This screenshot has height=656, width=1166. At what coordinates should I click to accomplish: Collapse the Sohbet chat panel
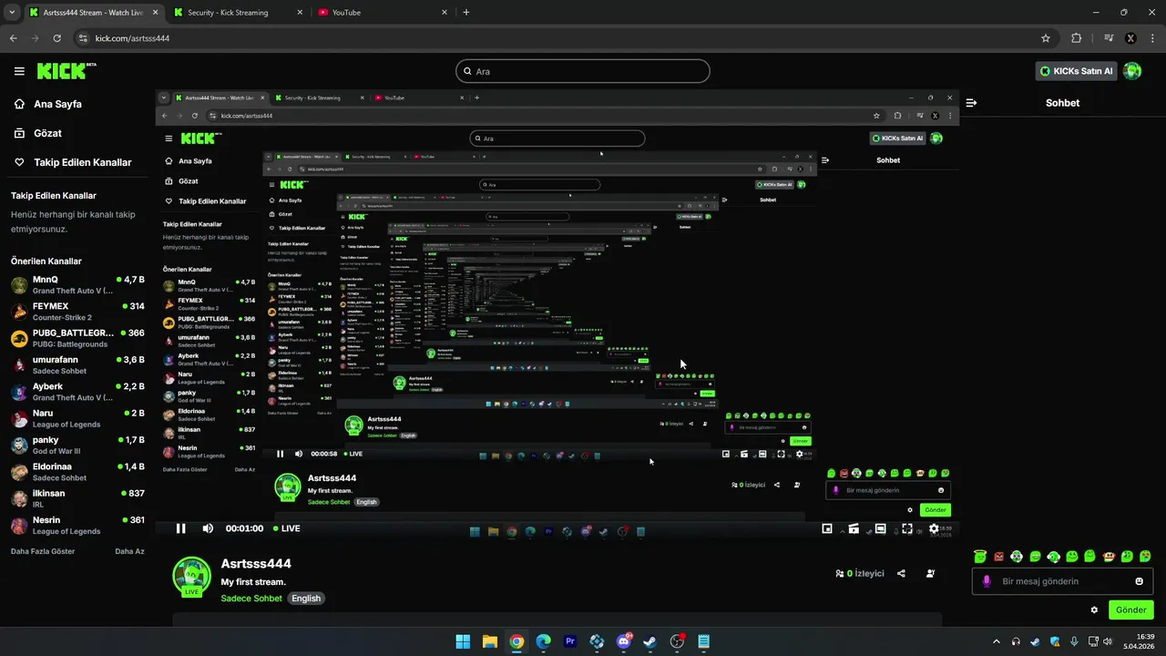[x=971, y=103]
